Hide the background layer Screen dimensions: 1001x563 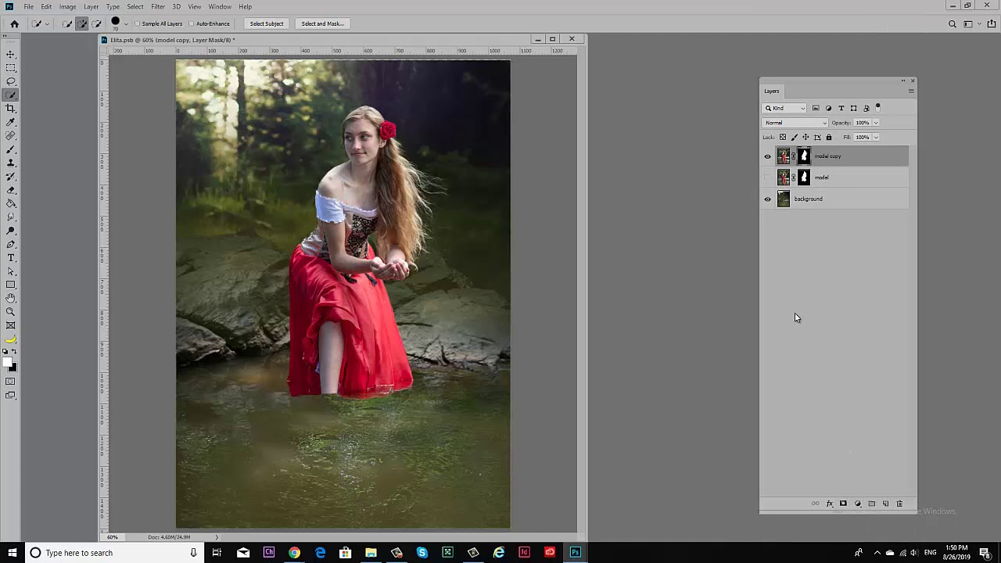click(x=767, y=199)
